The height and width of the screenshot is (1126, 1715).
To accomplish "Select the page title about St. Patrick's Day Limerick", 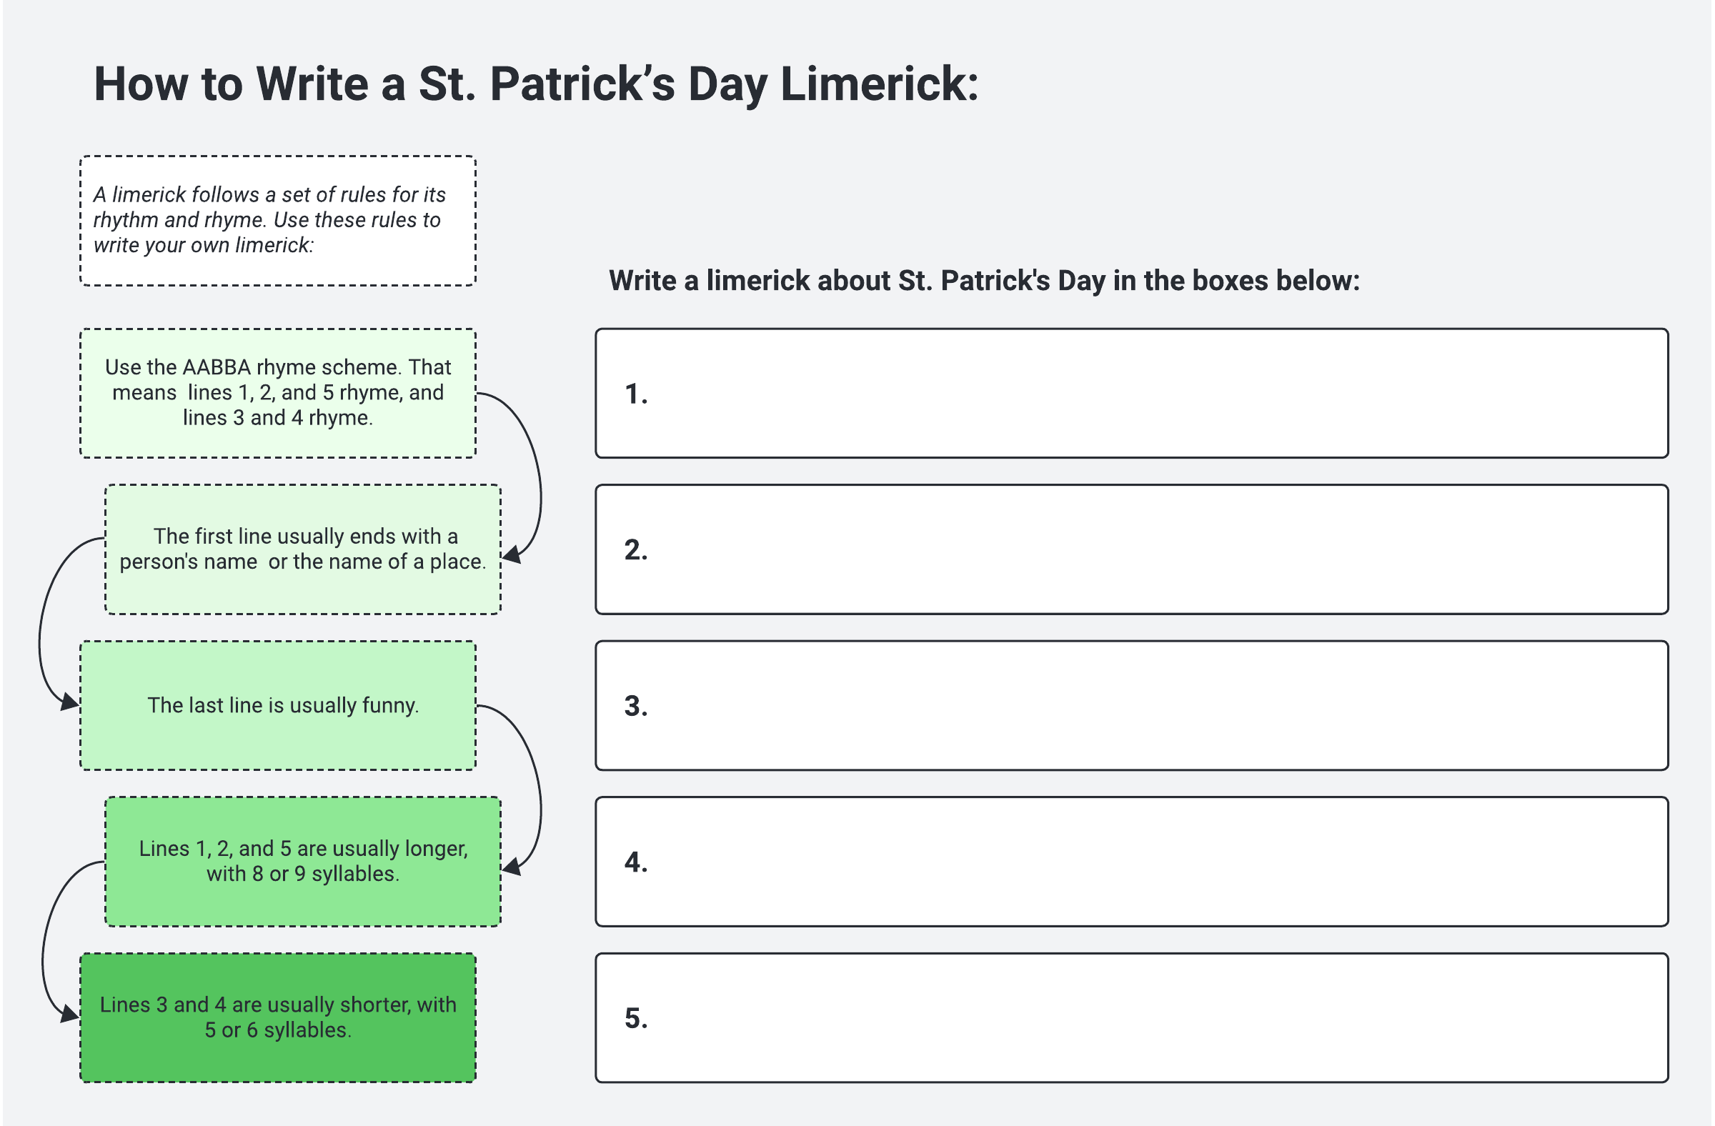I will pos(536,84).
